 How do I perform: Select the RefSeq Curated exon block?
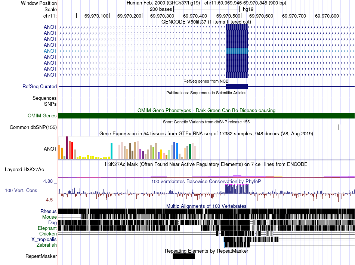point(237,86)
